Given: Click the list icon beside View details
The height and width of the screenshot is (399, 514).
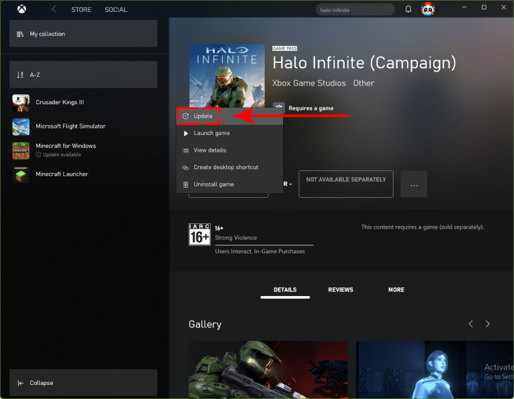Looking at the screenshot, I should pyautogui.click(x=185, y=150).
